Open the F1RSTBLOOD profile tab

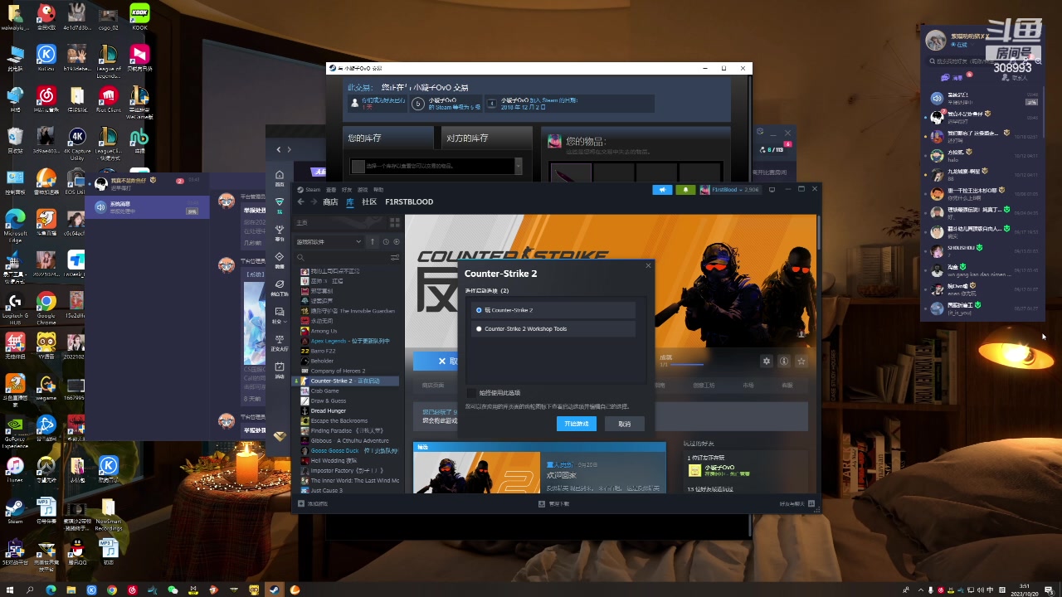point(409,201)
